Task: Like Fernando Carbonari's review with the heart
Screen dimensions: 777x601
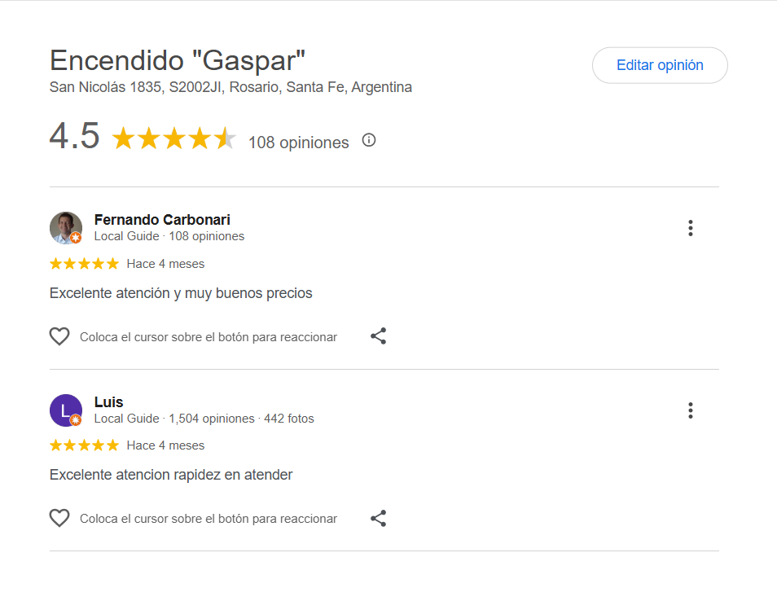Action: (59, 336)
